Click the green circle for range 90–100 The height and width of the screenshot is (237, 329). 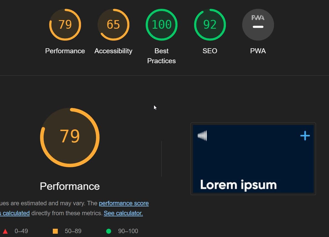[109, 231]
